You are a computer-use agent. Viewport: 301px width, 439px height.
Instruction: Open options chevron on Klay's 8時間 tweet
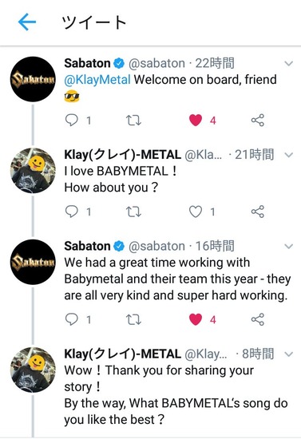pyautogui.click(x=288, y=354)
